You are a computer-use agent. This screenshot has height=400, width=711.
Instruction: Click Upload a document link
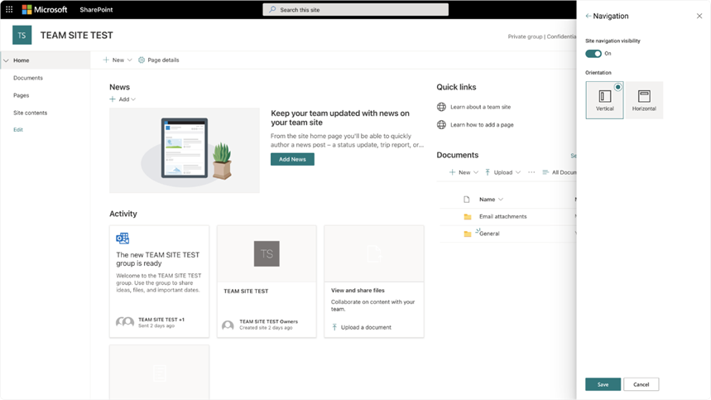[x=362, y=327]
